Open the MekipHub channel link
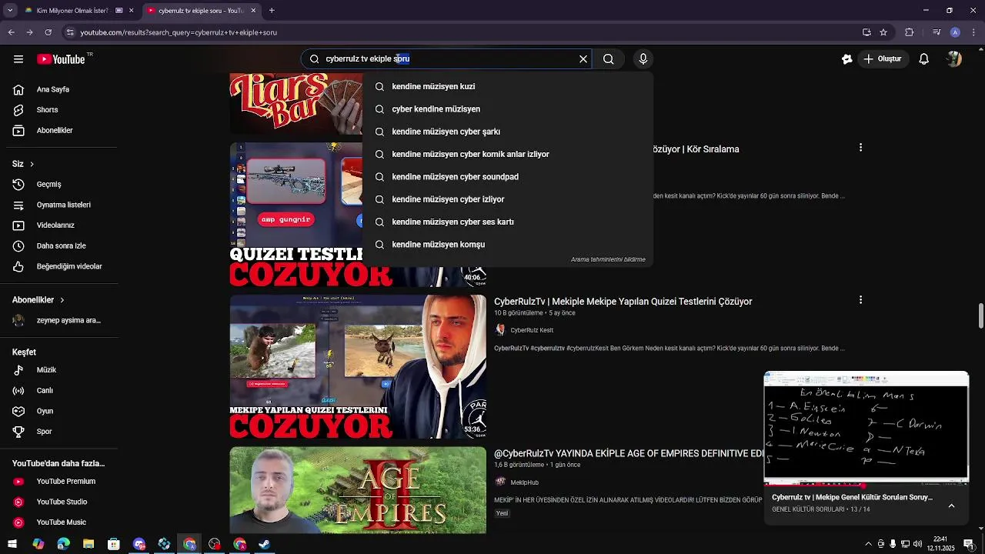Viewport: 985px width, 554px height. [x=524, y=482]
